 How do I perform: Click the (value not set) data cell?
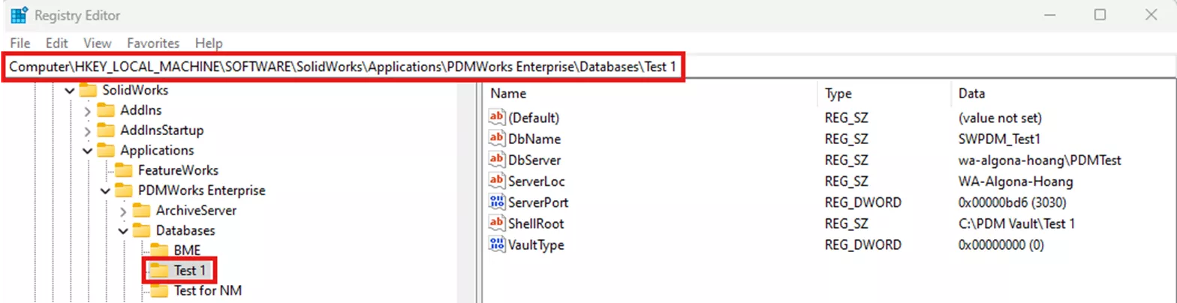click(x=1000, y=118)
